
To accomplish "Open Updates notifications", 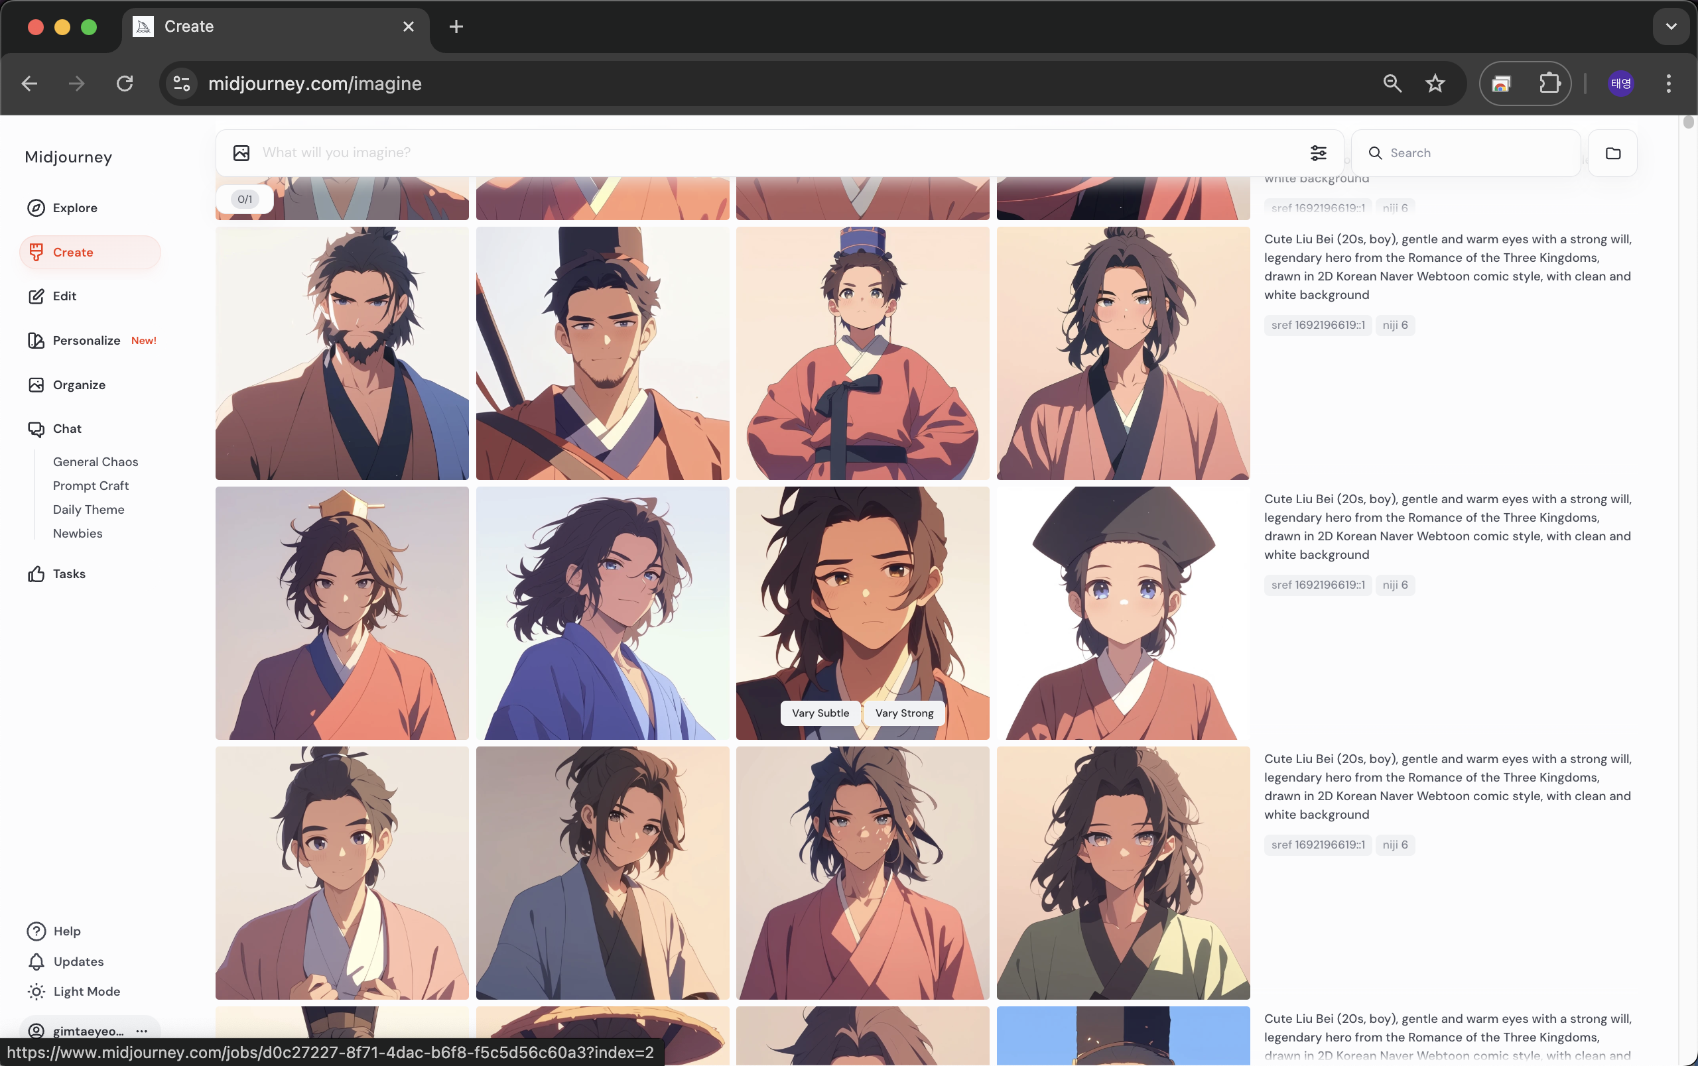I will click(66, 961).
